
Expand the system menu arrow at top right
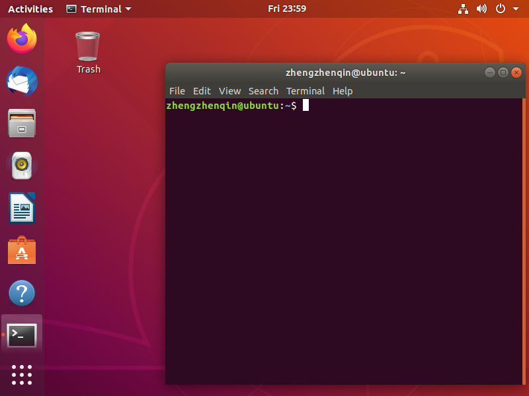click(516, 9)
